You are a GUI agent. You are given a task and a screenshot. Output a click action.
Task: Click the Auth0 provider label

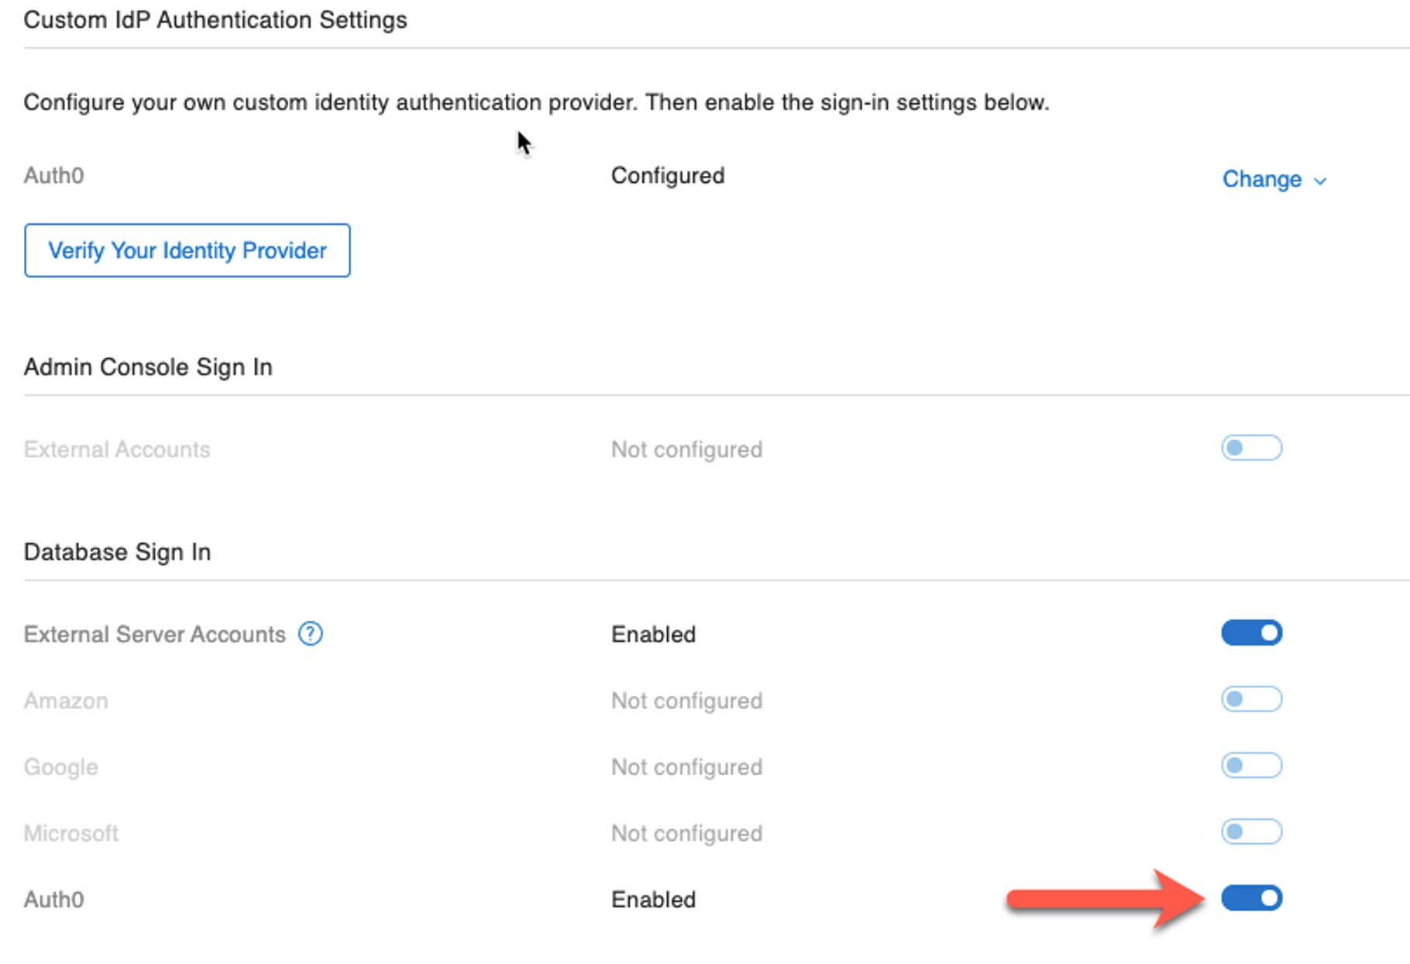[53, 176]
